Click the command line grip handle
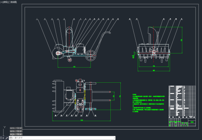The height and width of the screenshot is (140, 202). [1, 138]
